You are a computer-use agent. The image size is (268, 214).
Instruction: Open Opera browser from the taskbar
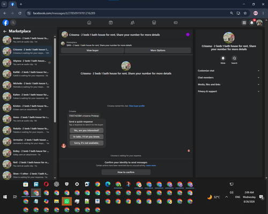click(46, 184)
